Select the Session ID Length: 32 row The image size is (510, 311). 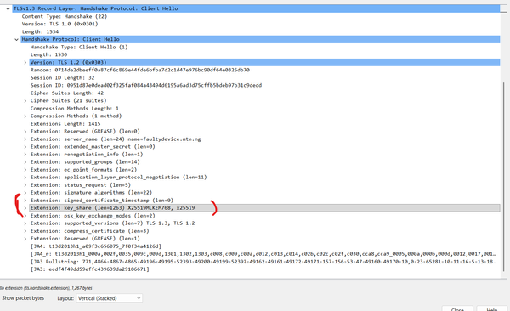click(62, 78)
